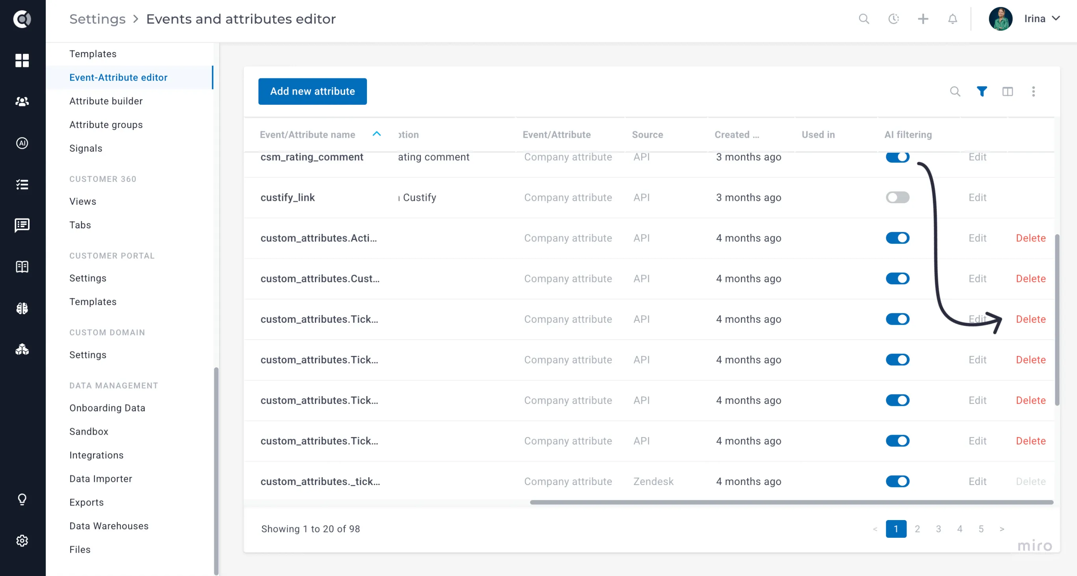Open the Irina user menu dropdown
Viewport: 1077px width, 576px height.
(x=1042, y=19)
